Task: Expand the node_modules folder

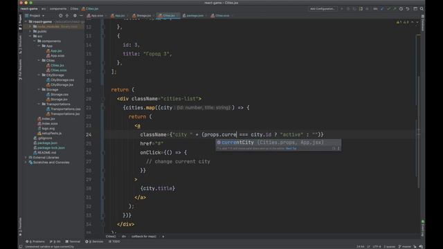Action: click(x=30, y=26)
